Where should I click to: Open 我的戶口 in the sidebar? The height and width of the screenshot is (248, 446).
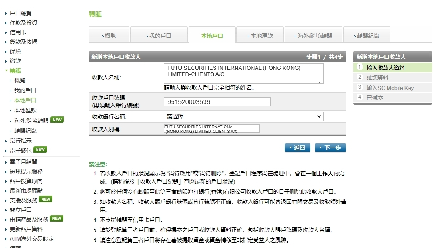click(25, 90)
